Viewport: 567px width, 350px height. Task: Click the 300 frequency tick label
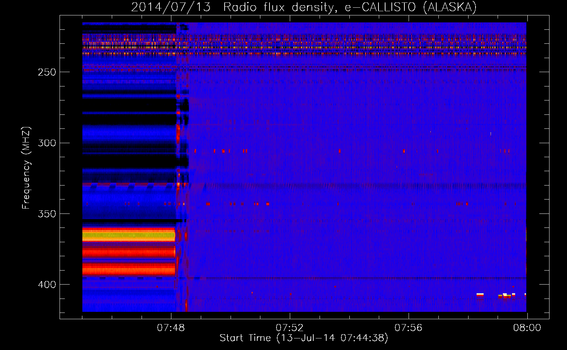coord(47,143)
